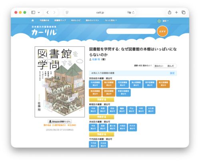Select the 日比谷 library tile

(x=103, y=144)
